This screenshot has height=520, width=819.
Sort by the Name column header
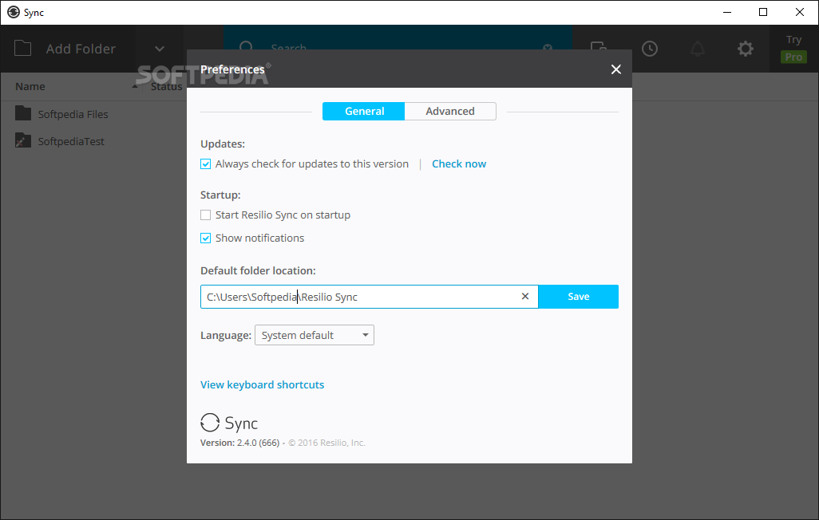(30, 87)
